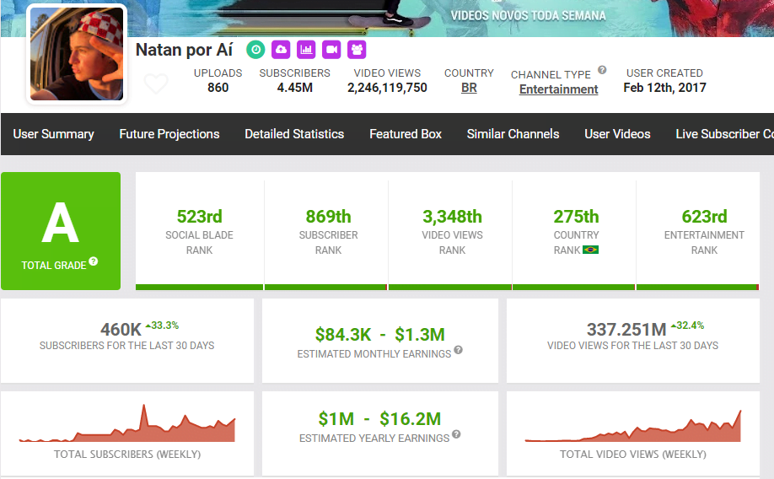Viewport: 774px width, 479px height.
Task: Click the 460K subscribers last 30 days figure
Action: (121, 330)
